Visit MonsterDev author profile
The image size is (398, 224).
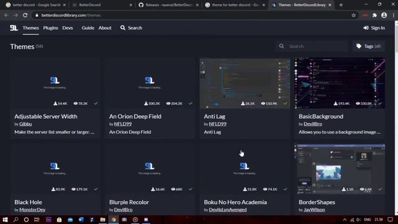pos(32,210)
